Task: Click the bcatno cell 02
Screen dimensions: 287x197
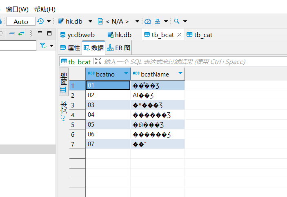Action: (108, 95)
